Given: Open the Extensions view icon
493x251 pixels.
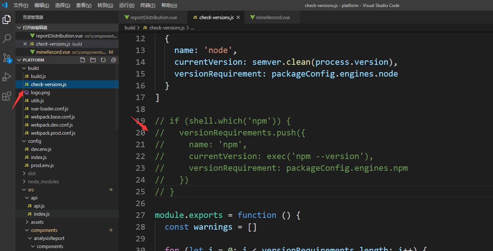Looking at the screenshot, I should [x=7, y=96].
